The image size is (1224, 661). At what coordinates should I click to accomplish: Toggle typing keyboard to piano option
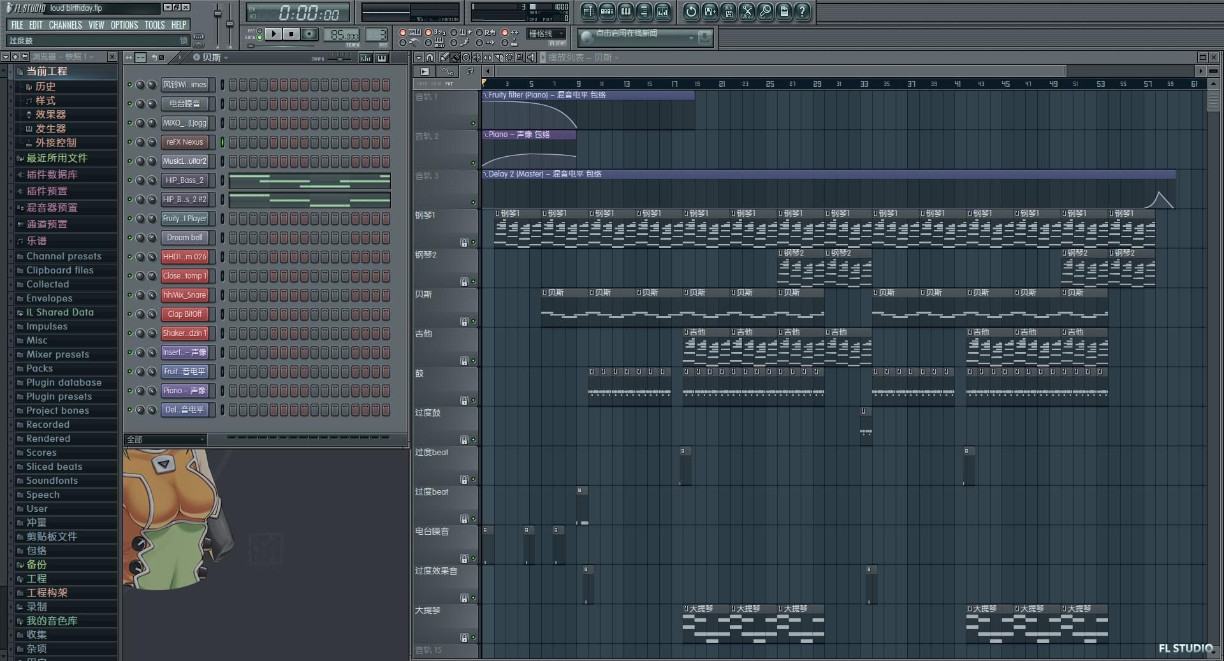(x=403, y=33)
